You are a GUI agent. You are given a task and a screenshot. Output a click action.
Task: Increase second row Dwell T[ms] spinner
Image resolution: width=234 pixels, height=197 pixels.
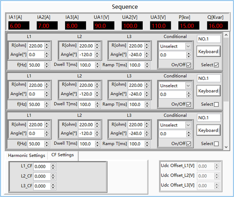tap(97, 103)
